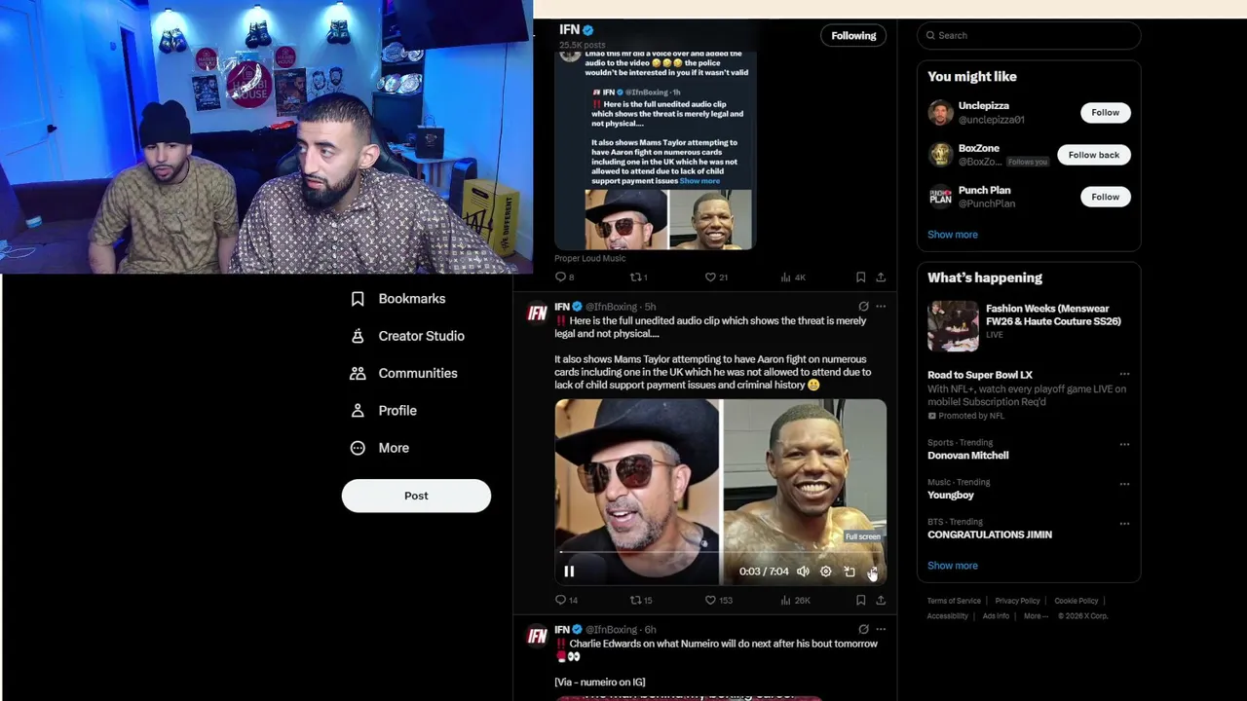Bookmark the top quoted post
1247x701 pixels.
tap(860, 277)
